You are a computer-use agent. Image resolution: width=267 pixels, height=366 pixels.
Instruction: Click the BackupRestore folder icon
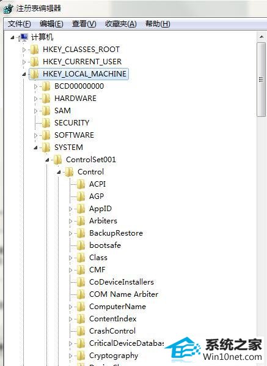click(x=81, y=233)
